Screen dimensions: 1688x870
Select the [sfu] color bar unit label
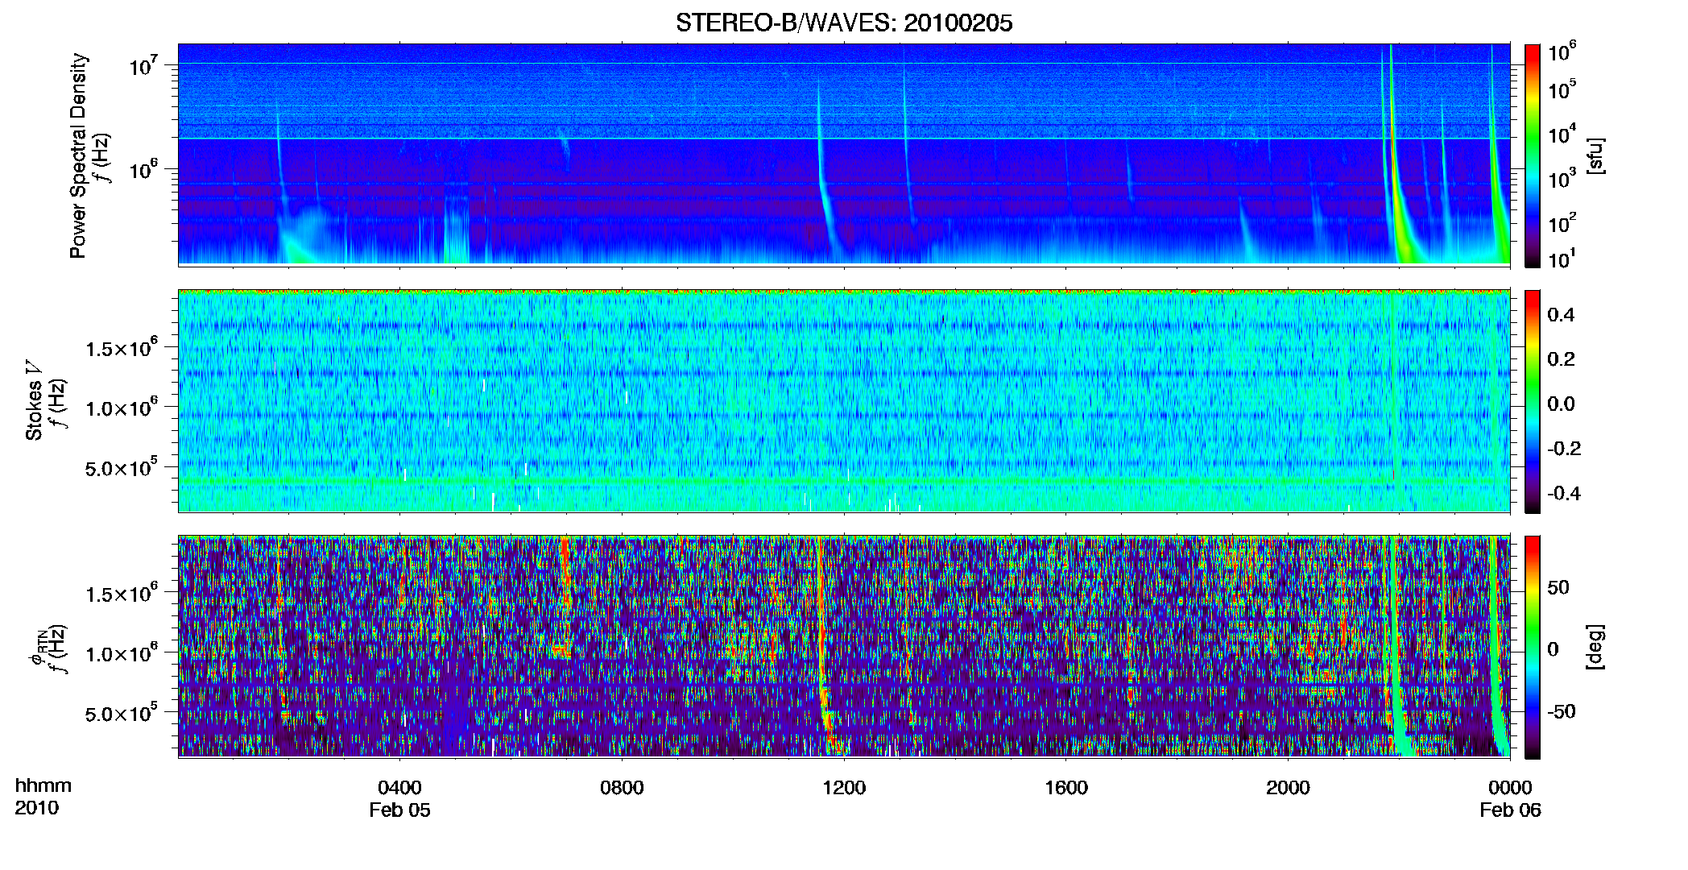1595,155
